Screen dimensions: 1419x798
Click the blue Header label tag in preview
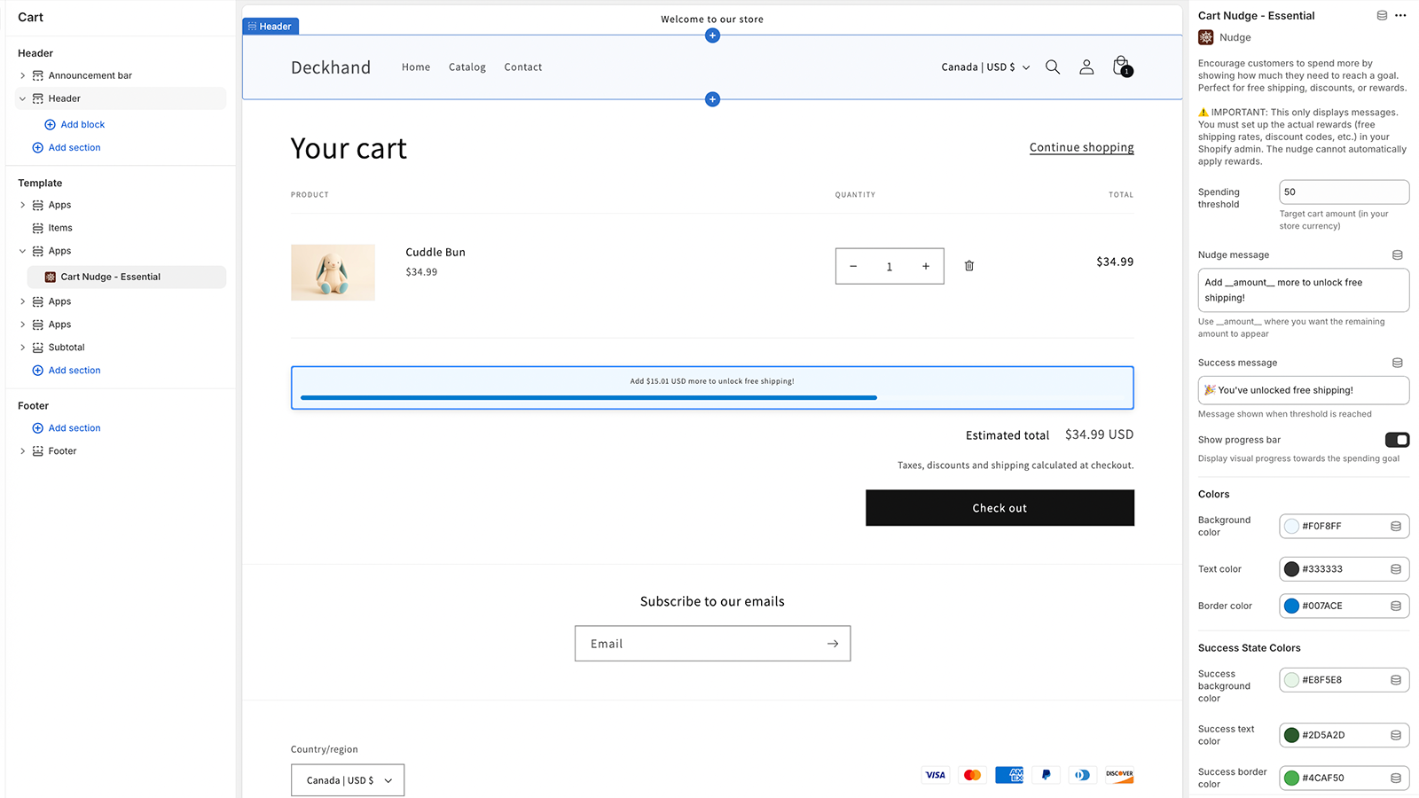tap(270, 27)
